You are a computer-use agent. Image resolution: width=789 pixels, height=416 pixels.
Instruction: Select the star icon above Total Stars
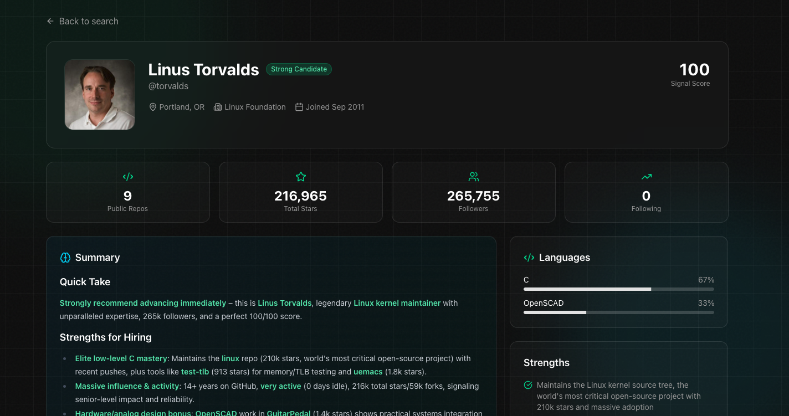300,176
